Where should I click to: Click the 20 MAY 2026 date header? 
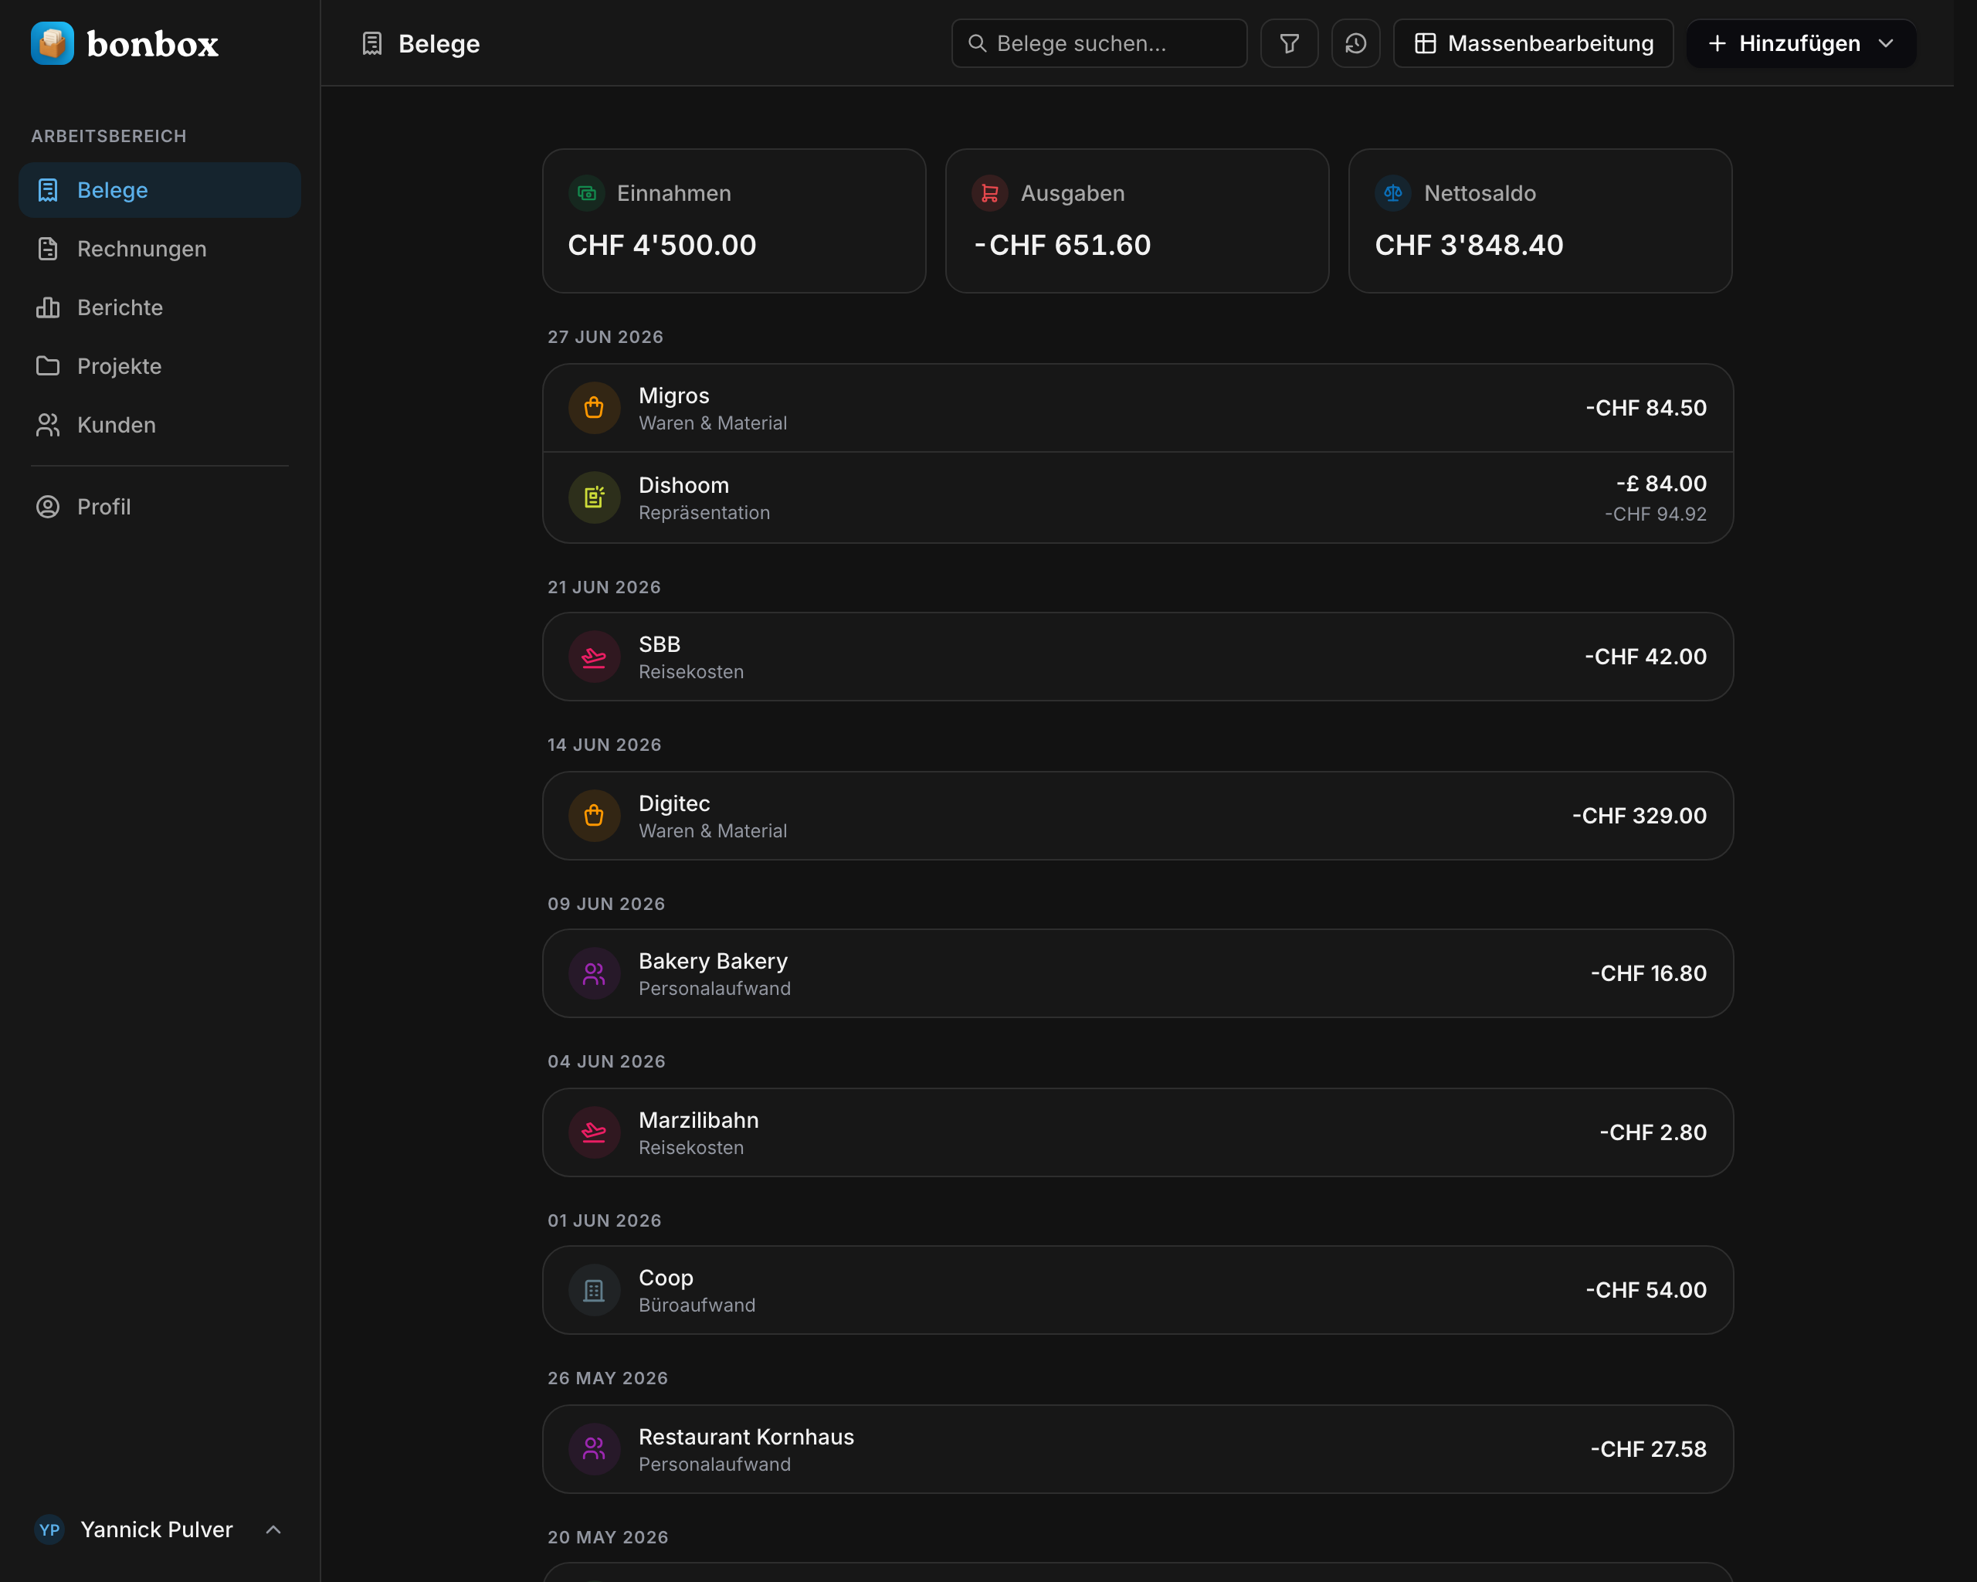click(608, 1537)
